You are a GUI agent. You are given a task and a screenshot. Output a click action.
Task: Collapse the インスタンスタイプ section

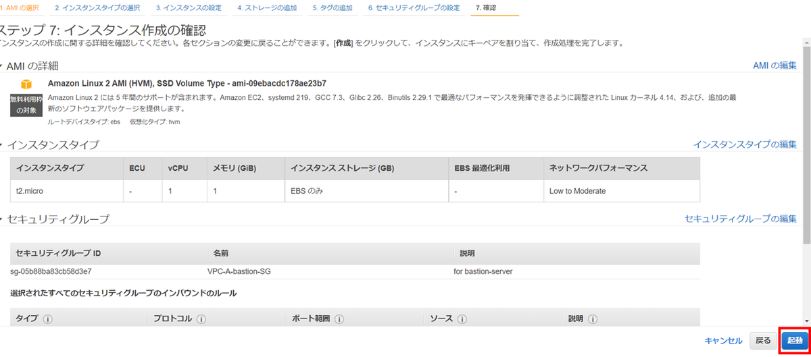pos(1,145)
